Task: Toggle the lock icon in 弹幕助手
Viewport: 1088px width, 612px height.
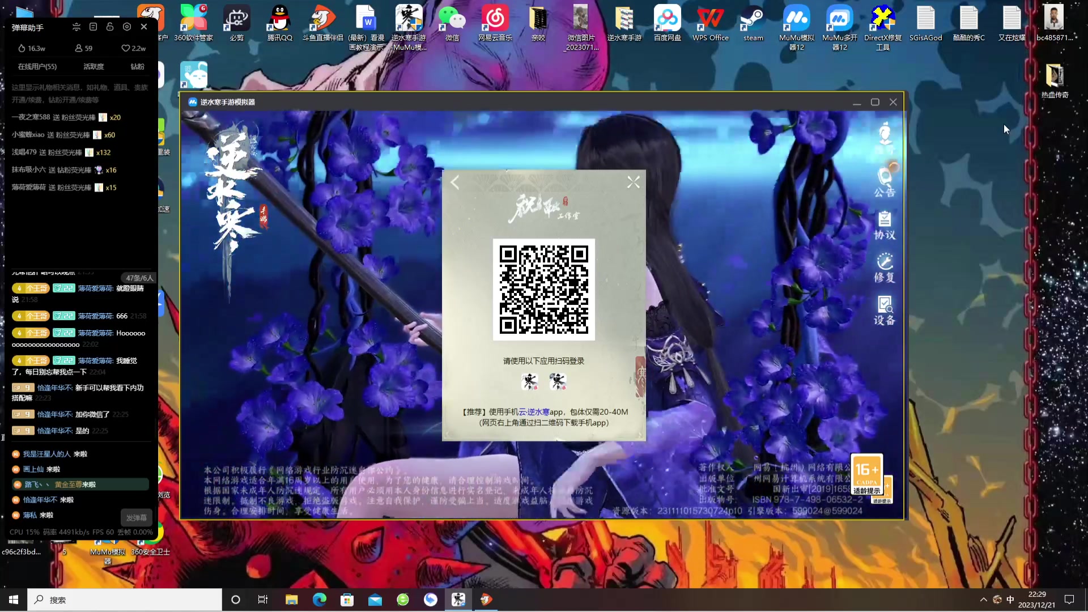Action: tap(110, 27)
